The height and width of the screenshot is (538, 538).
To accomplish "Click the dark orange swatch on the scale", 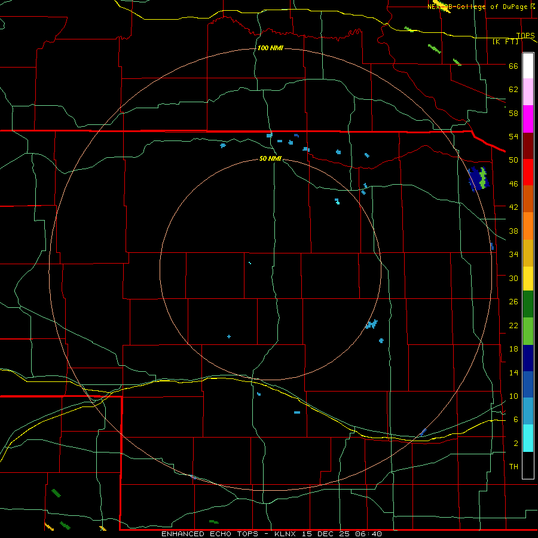I will [x=528, y=198].
